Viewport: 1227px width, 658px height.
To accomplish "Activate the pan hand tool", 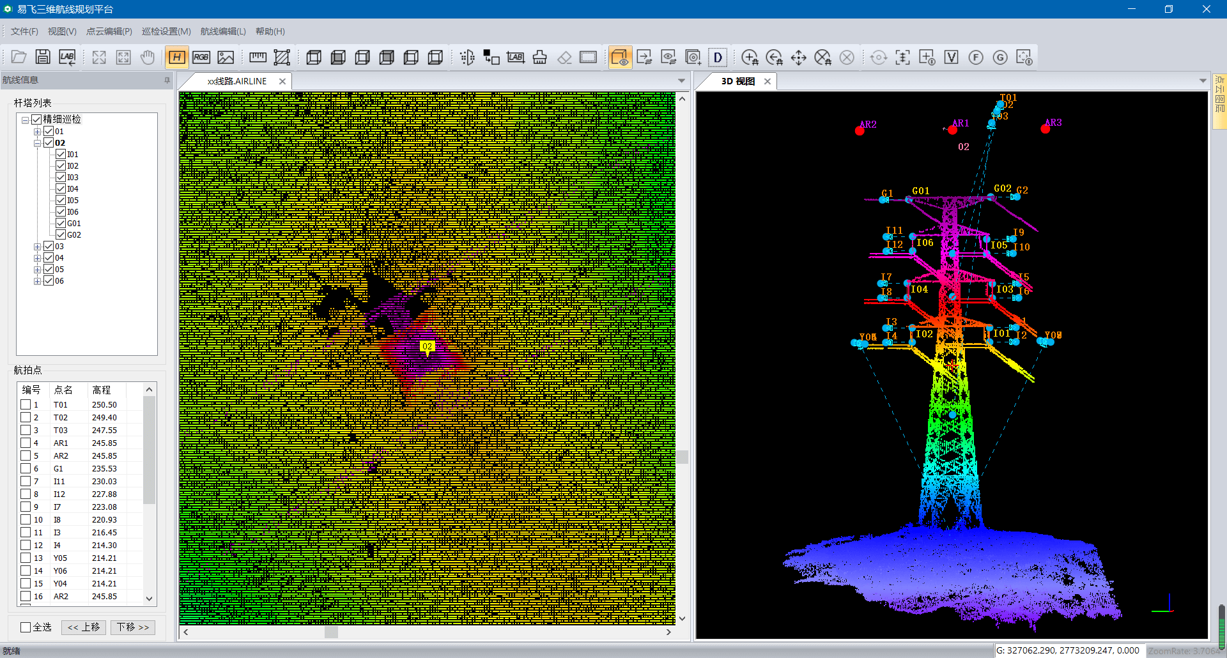I will 148,57.
